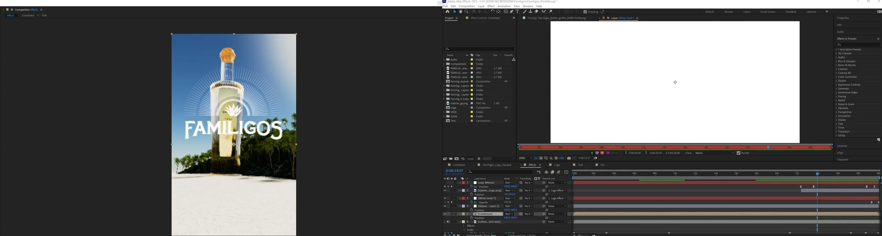
Task: Toggle frame blending icon in timeline header
Action: pyautogui.click(x=552, y=172)
